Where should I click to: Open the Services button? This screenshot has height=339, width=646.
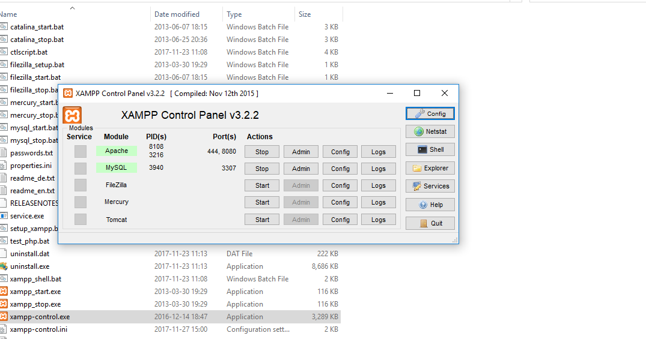[430, 186]
